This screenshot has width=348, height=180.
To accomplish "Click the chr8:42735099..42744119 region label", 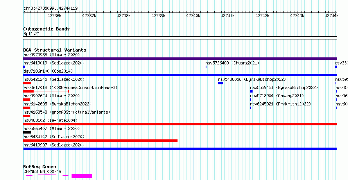I will [50, 9].
